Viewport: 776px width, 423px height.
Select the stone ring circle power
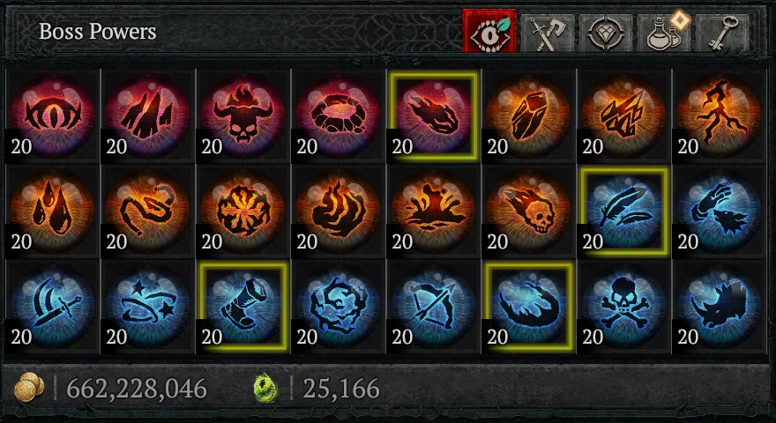point(338,116)
